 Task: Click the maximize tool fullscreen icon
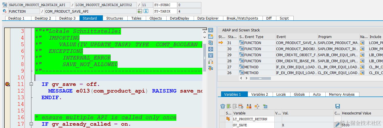[x=210, y=49]
